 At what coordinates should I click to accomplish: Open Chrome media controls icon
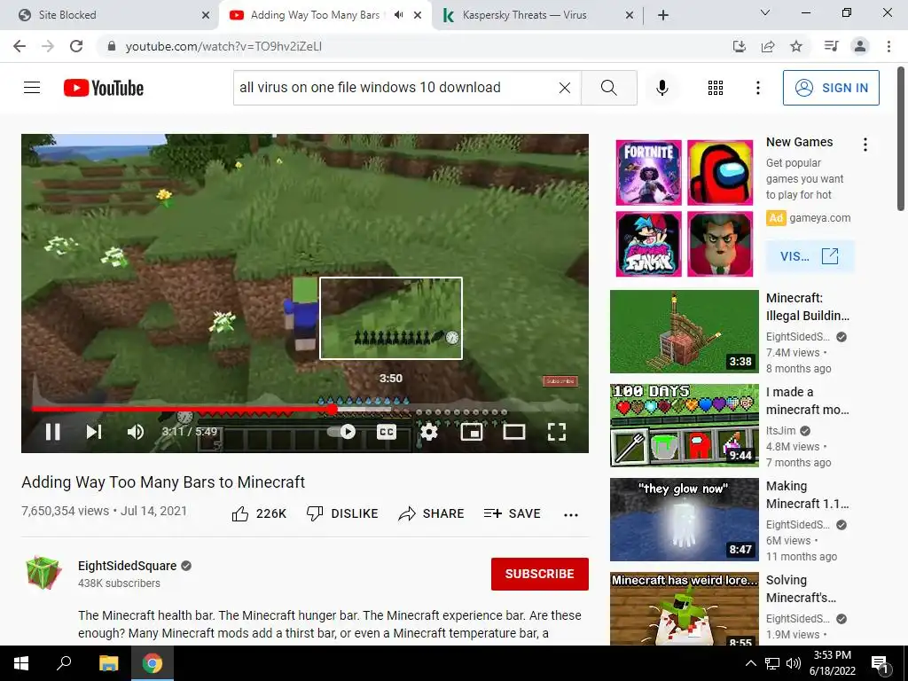click(831, 46)
